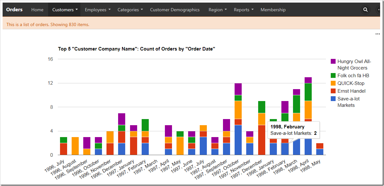The image size is (384, 186).
Task: Open the three-dot more options menu
Action: tap(378, 34)
